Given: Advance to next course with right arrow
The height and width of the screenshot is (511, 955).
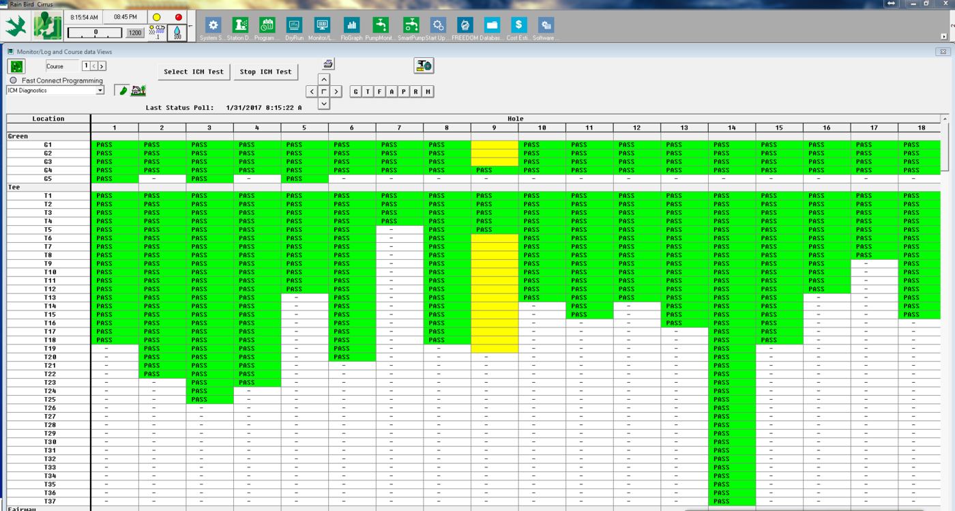Looking at the screenshot, I should point(102,66).
